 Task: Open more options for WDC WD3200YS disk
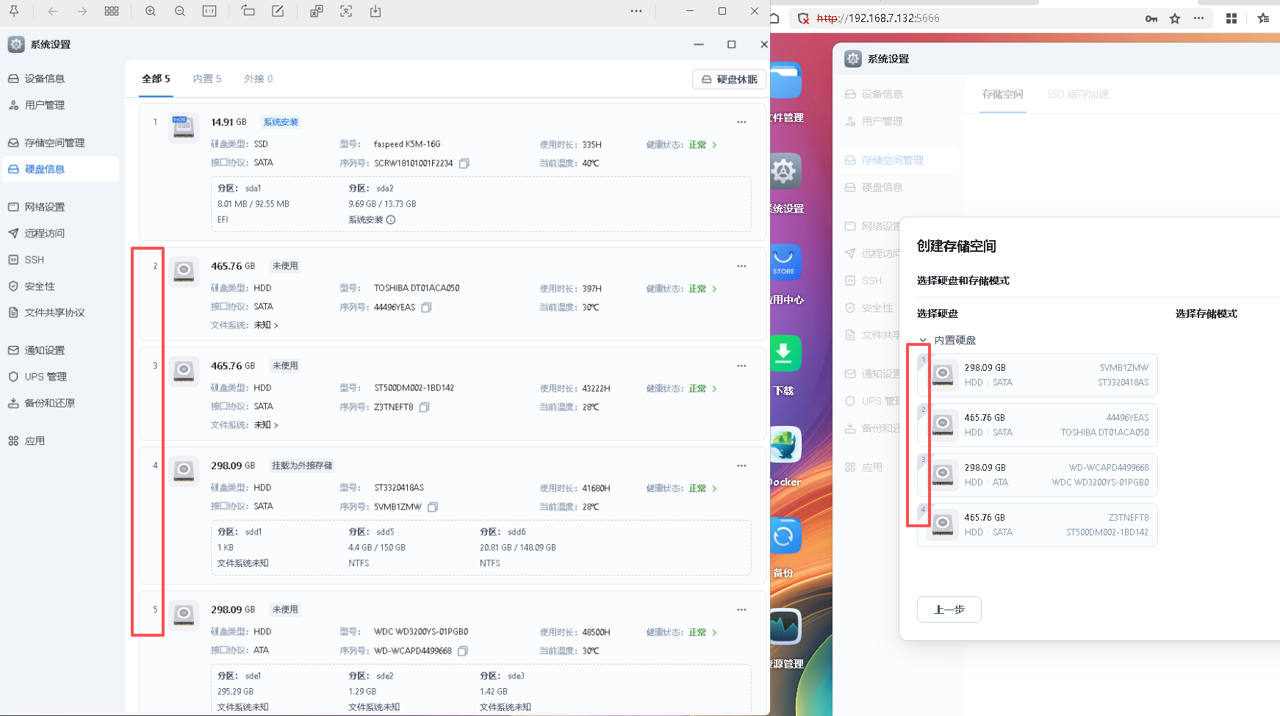pyautogui.click(x=741, y=610)
